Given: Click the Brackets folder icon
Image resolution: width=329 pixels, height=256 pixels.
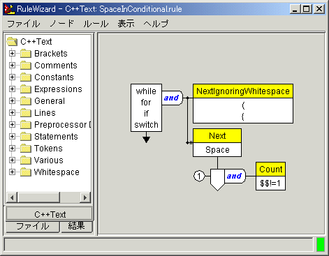Looking at the screenshot, I should point(26,54).
